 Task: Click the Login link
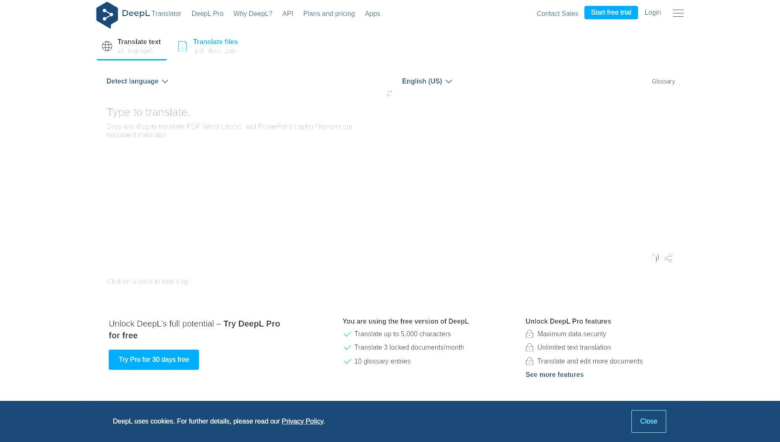(653, 13)
